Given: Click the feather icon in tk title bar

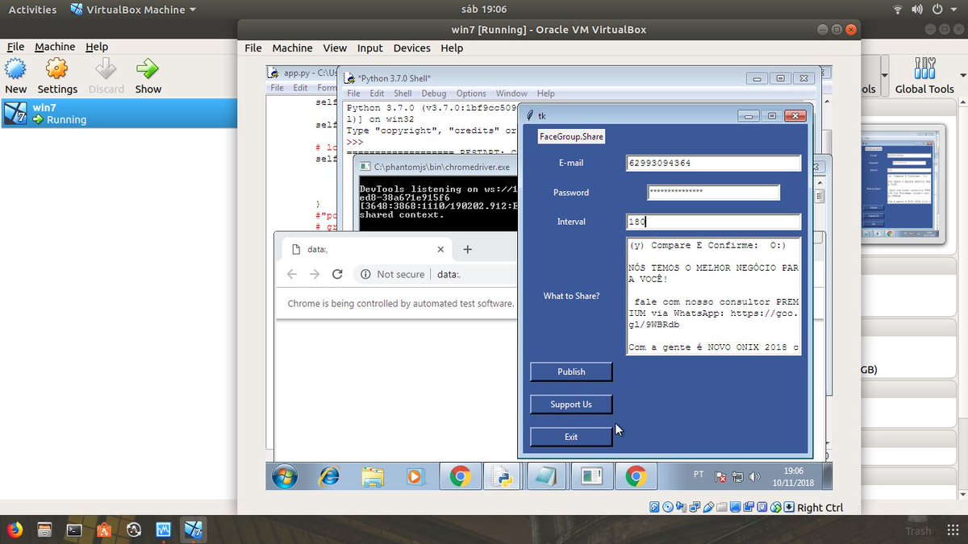Looking at the screenshot, I should (x=530, y=116).
